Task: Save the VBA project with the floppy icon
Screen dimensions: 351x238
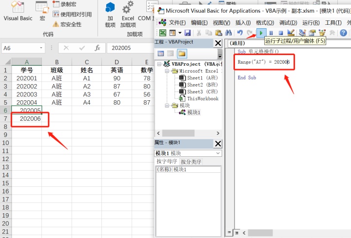Action: pos(187,33)
